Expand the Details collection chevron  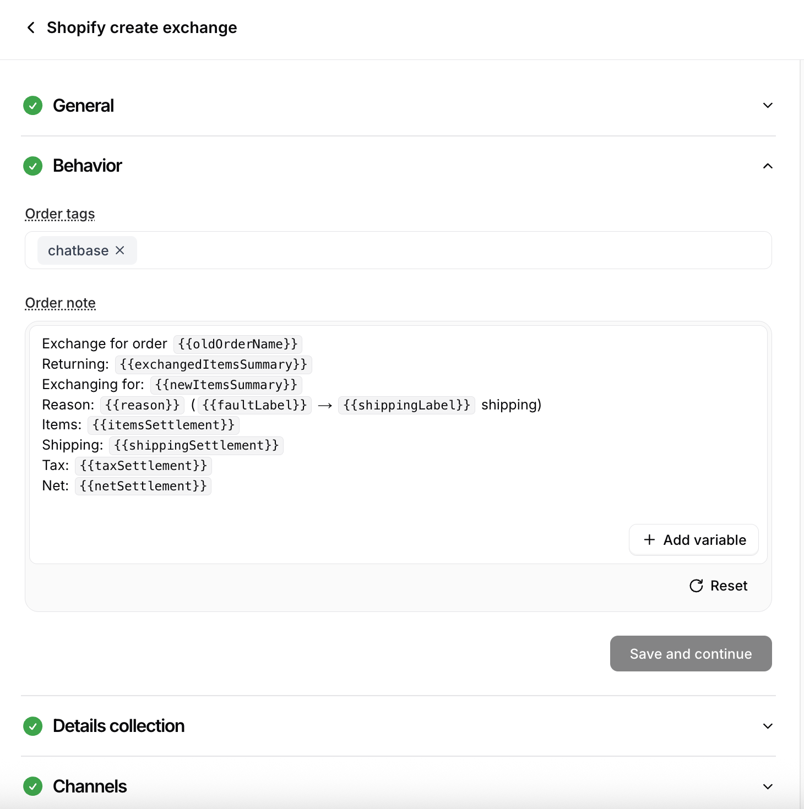point(768,726)
